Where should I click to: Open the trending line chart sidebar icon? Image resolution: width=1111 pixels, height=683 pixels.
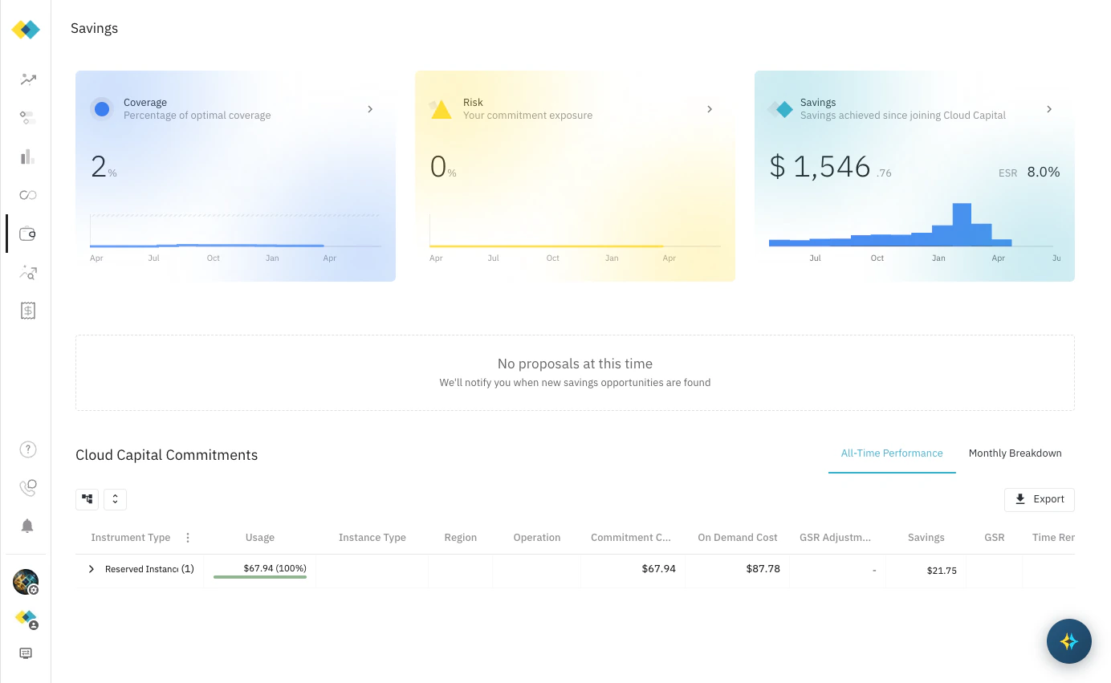(28, 79)
